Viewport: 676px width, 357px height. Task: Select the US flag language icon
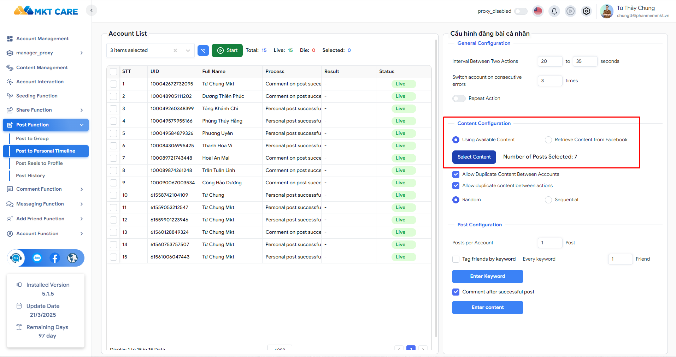coord(538,11)
